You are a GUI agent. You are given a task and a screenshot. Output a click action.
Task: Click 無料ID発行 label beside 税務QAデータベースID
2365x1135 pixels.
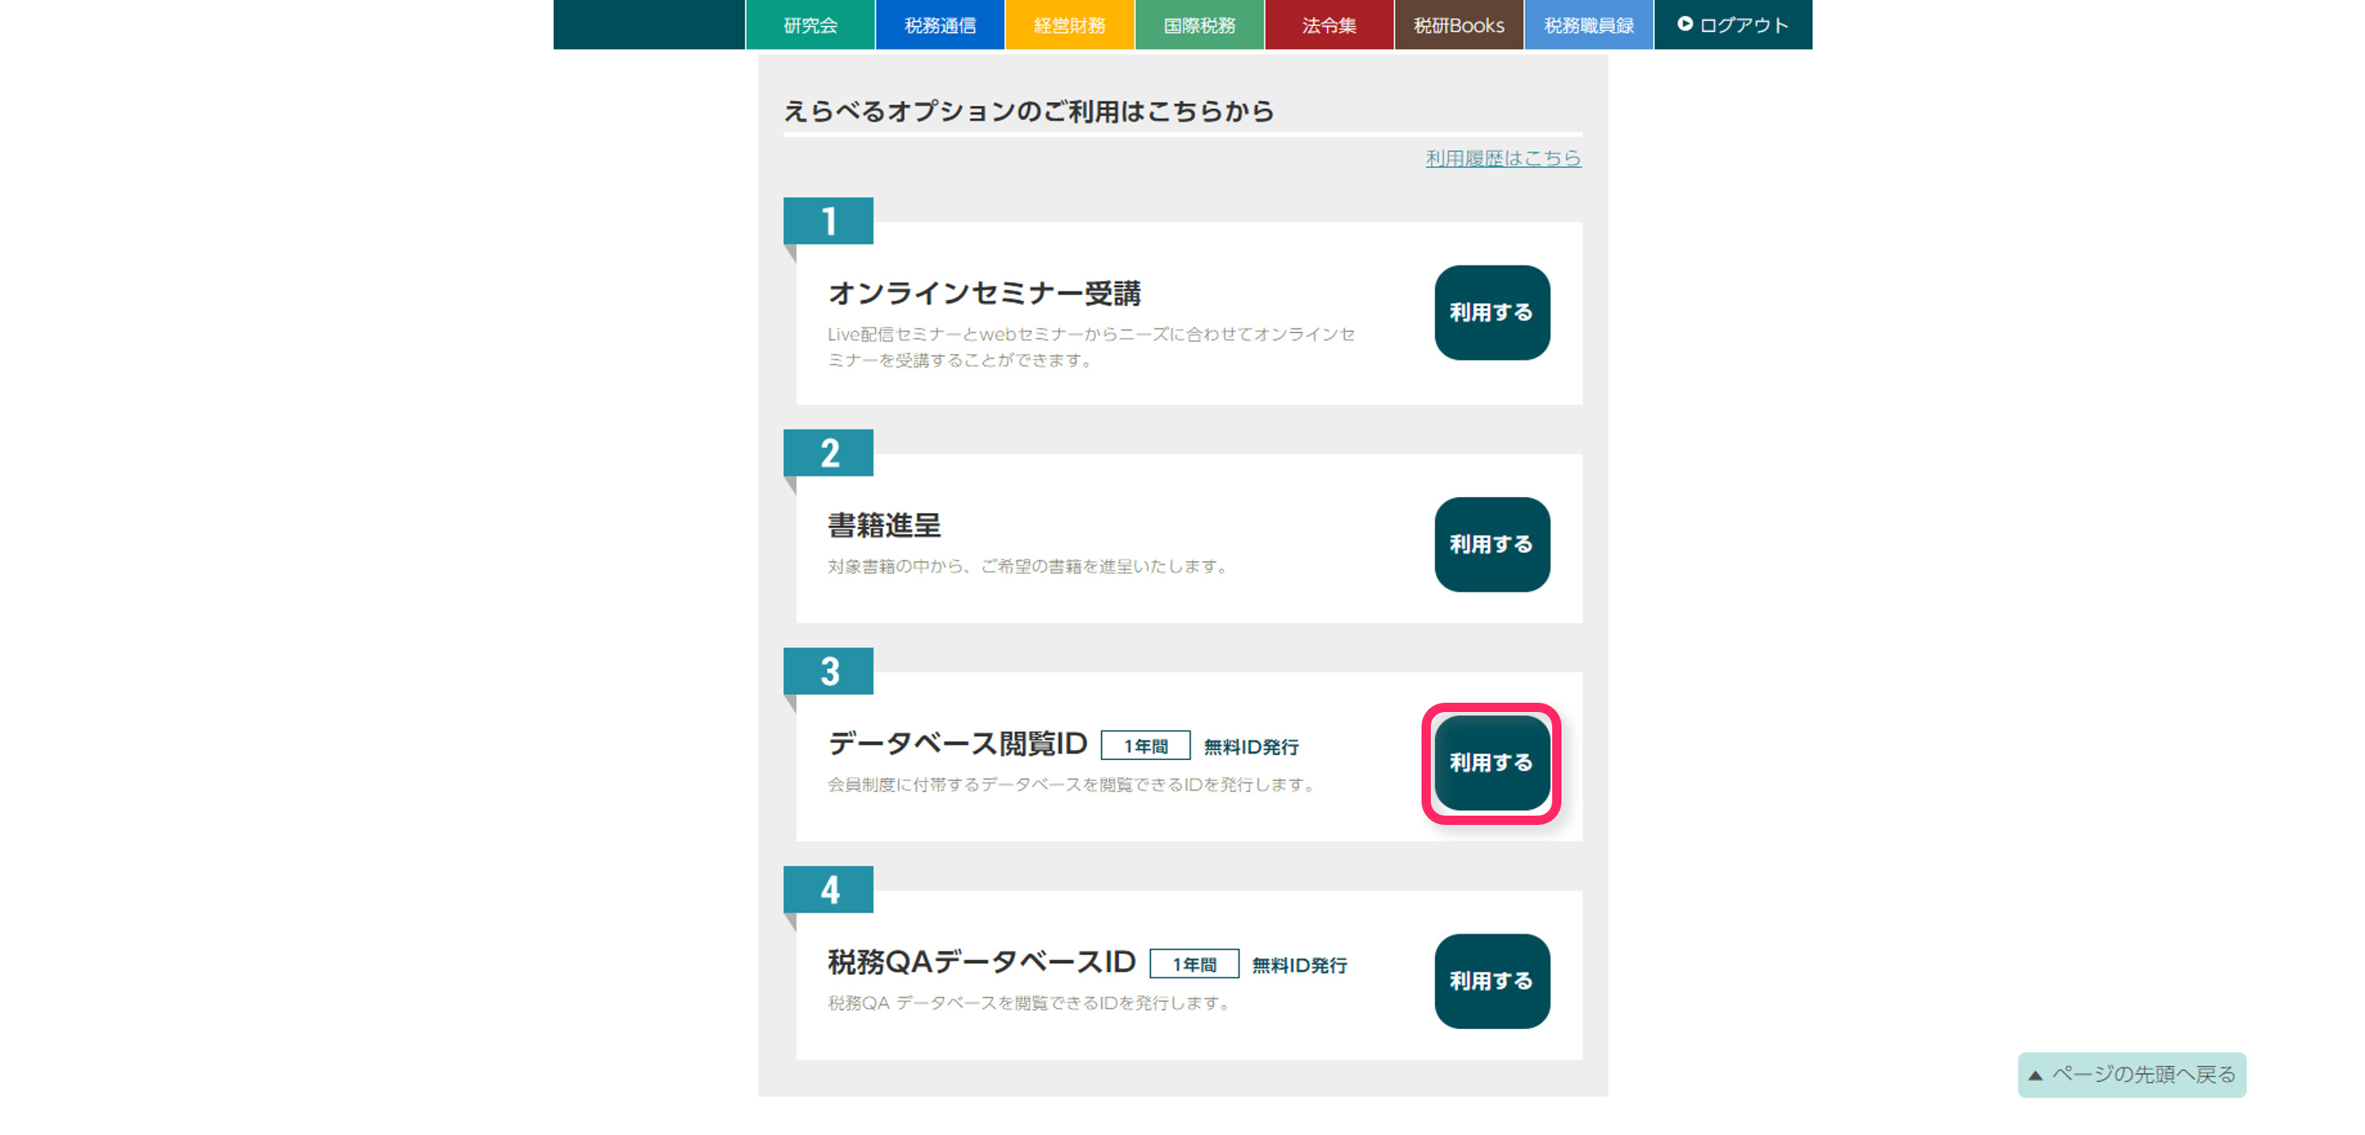1300,966
